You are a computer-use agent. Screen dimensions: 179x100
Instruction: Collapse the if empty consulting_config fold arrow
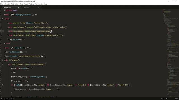3,85
